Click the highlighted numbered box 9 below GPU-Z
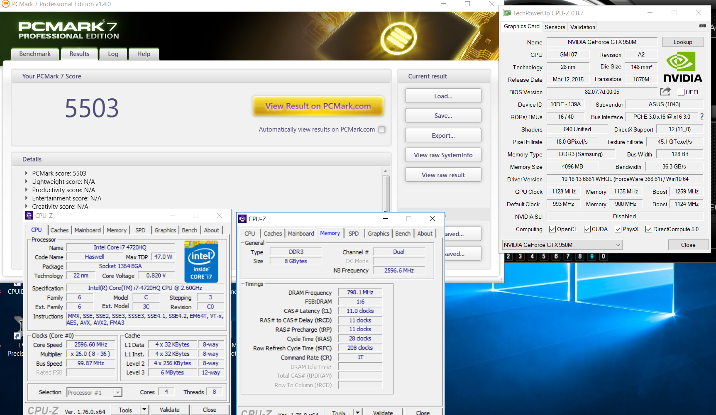 click(x=592, y=256)
